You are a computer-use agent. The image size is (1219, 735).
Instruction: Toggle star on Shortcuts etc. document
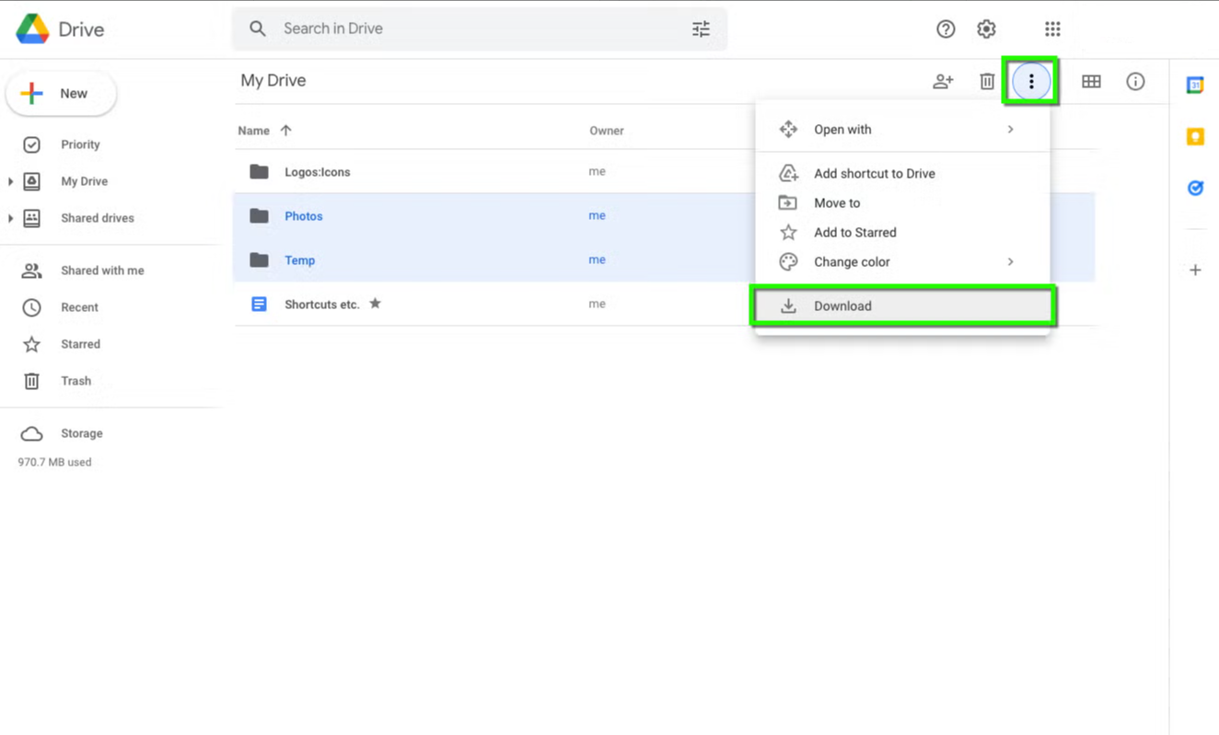[x=375, y=304]
